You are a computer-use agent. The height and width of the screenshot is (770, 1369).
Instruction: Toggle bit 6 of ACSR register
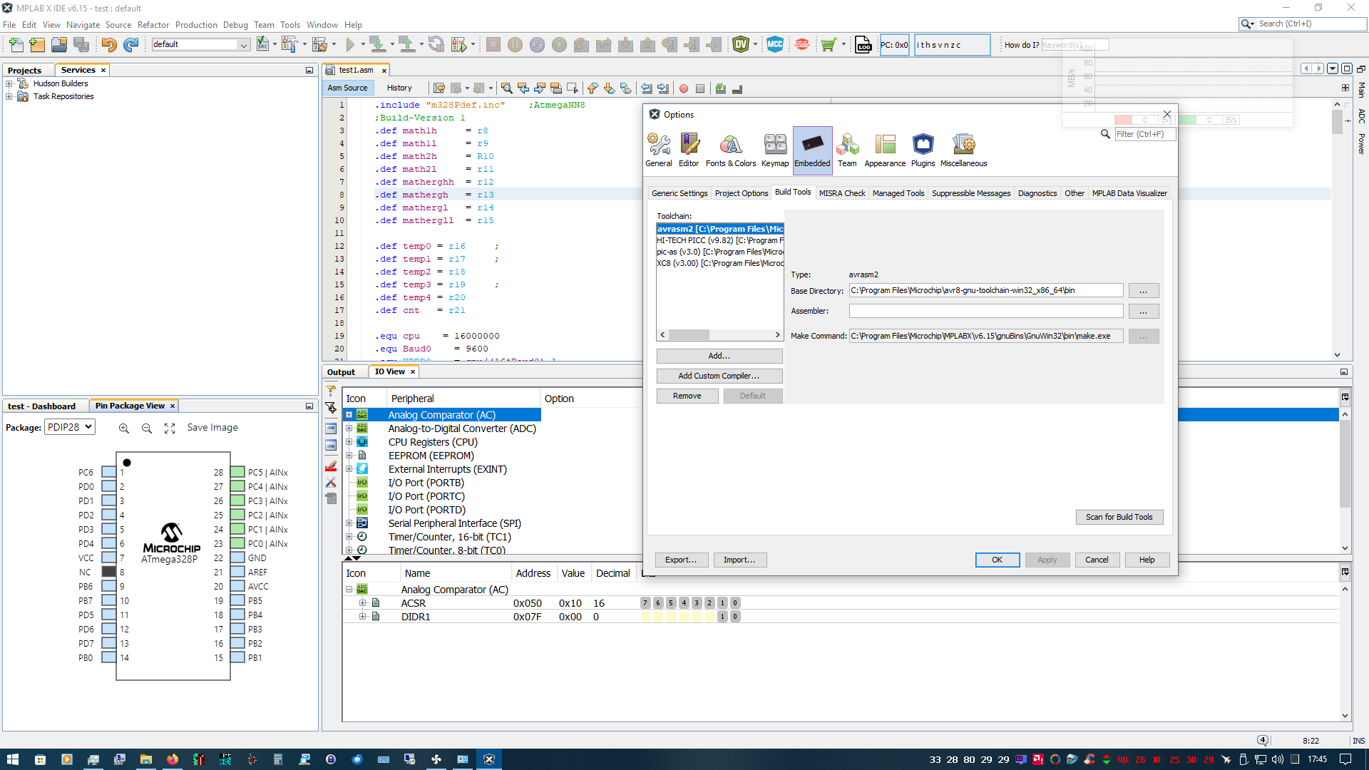tap(658, 603)
